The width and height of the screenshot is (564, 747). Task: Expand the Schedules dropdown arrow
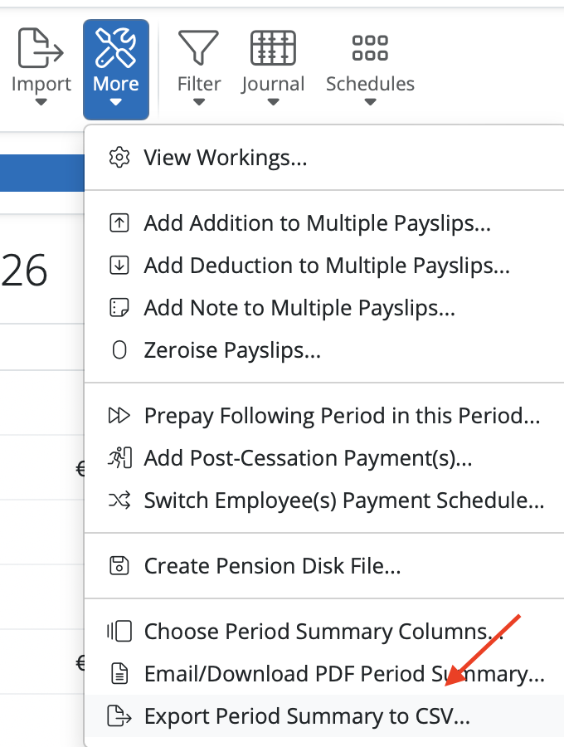[370, 103]
